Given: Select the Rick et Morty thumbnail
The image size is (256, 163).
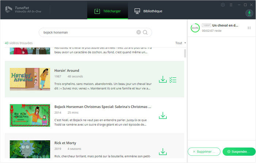Looking at the screenshot, I should [30, 149].
